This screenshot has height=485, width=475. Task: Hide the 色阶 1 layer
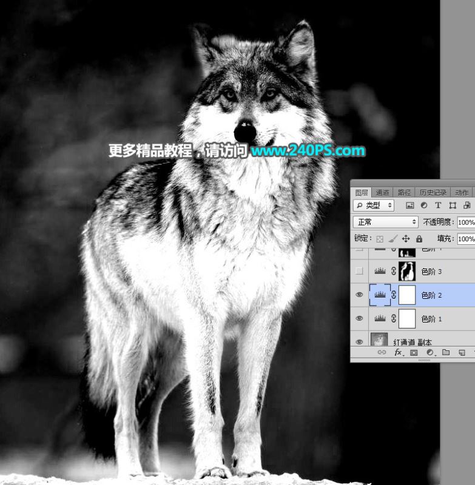[359, 318]
